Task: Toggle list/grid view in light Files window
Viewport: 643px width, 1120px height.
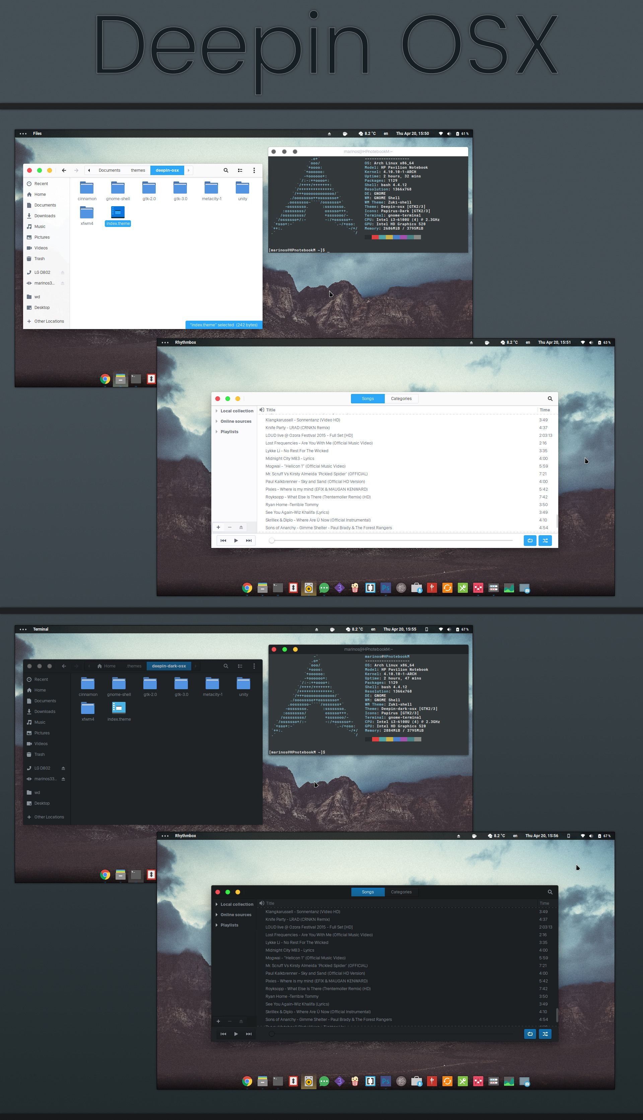Action: point(240,170)
